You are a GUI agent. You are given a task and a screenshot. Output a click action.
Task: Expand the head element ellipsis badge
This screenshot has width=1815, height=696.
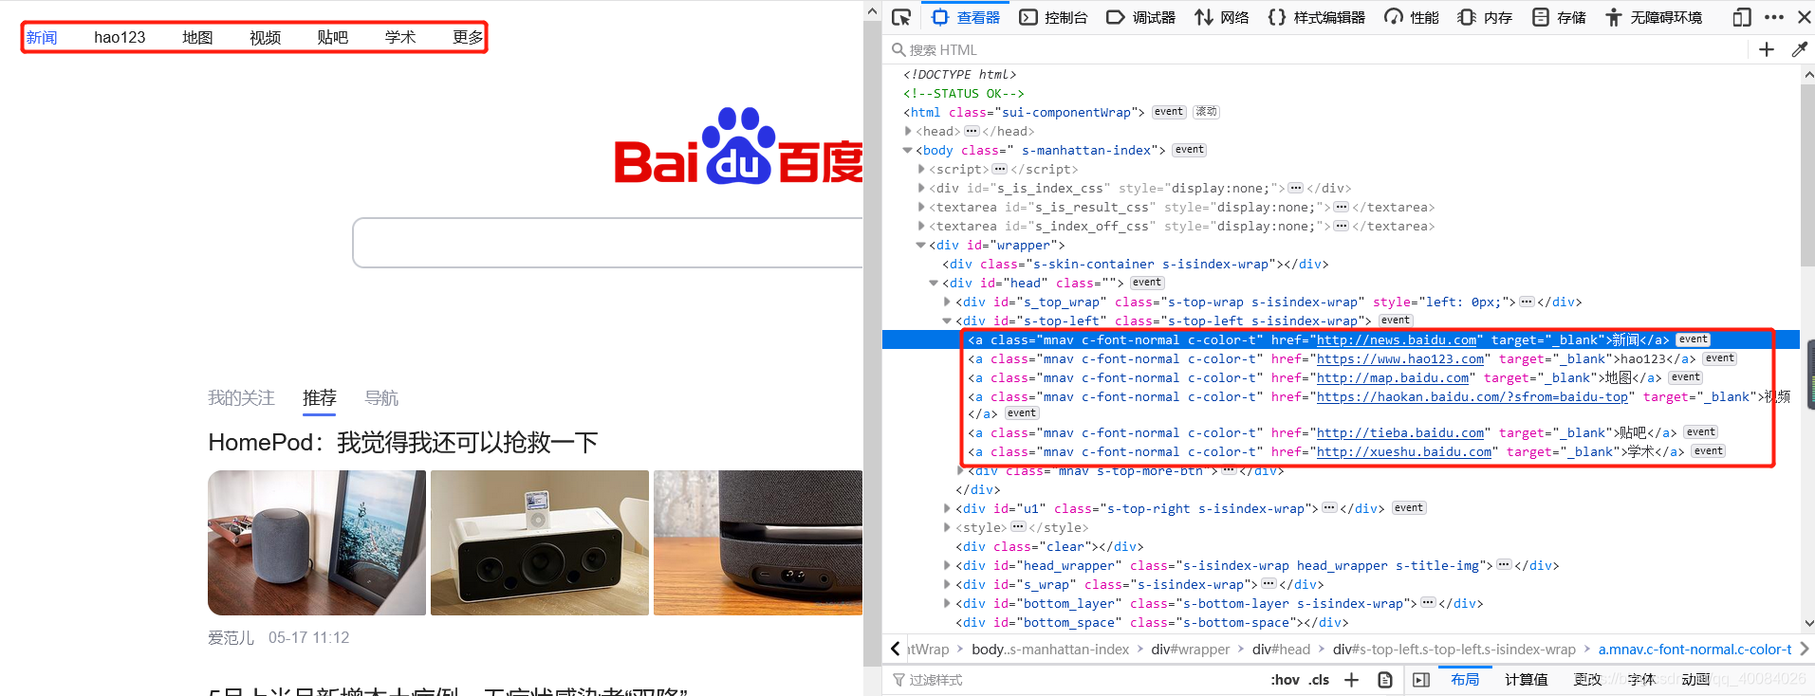click(972, 131)
